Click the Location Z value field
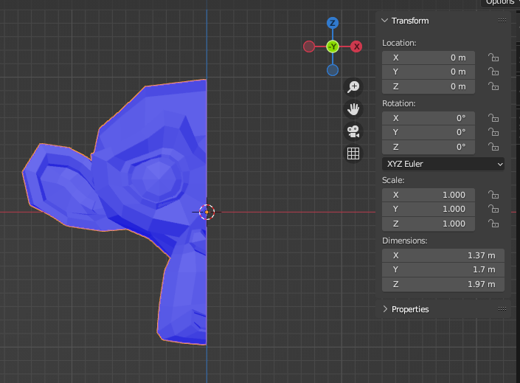The image size is (520, 383). pos(429,86)
